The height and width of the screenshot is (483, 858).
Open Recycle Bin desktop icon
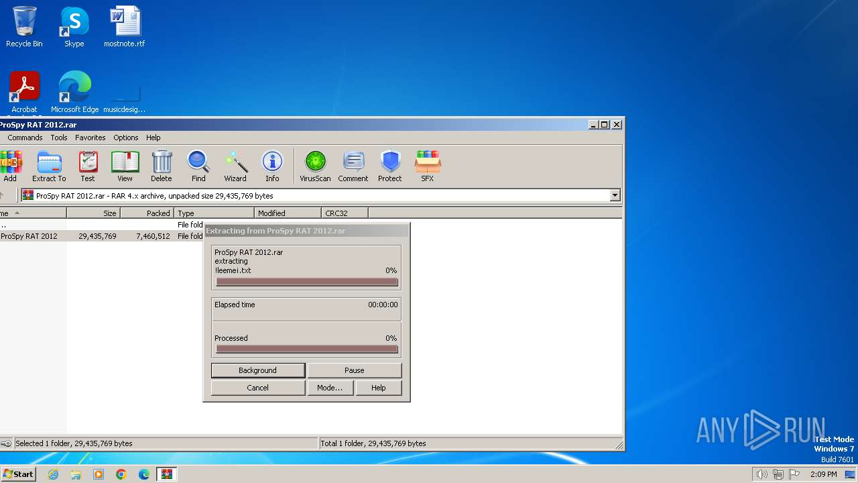(x=24, y=27)
